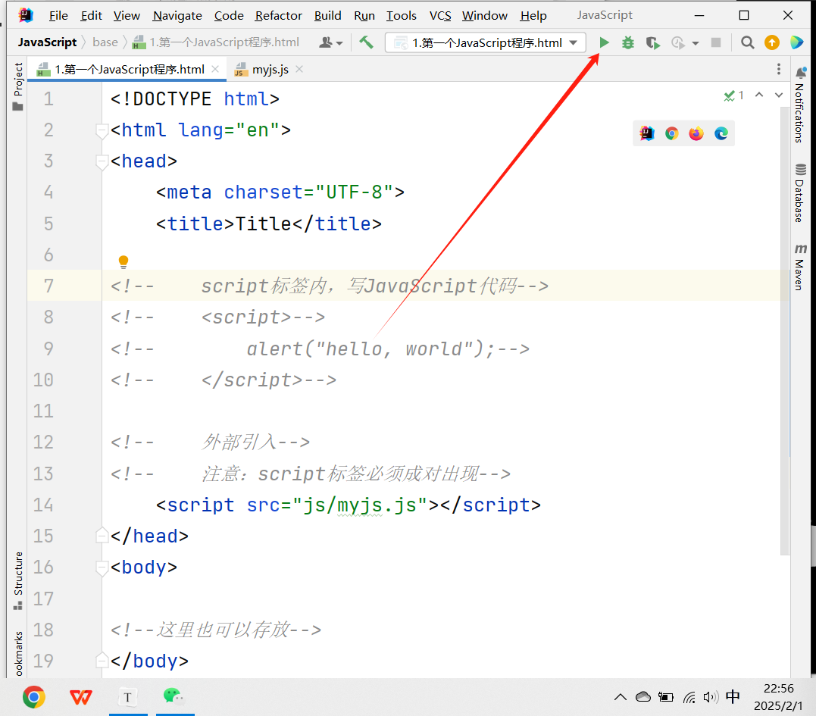816x716 pixels.
Task: Click the js/myjs.js src path on line 14
Action: click(360, 505)
